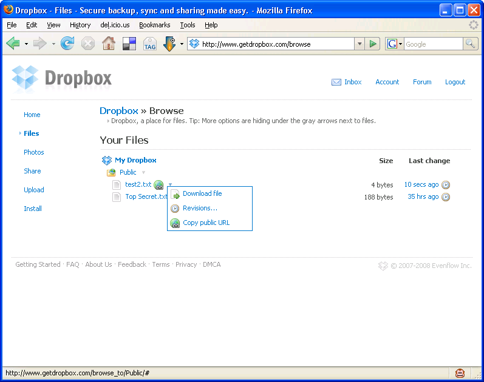Viewport: 484px width, 382px height.
Task: Click the monkey icon in status bar
Action: click(460, 373)
